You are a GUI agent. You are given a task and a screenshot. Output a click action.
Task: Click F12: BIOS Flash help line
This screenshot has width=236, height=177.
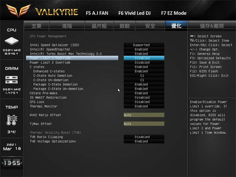tap(204, 71)
